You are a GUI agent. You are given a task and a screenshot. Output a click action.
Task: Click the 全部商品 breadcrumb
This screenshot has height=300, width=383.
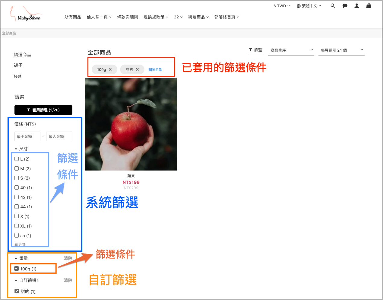point(9,33)
